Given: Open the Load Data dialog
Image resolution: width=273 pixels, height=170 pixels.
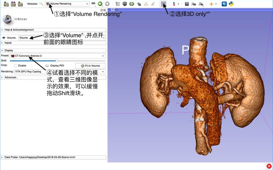Looking at the screenshot, I should (6, 4).
